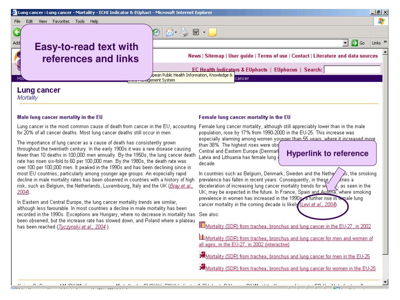Click the bar chart icon beside the interactive link

pos(202,237)
